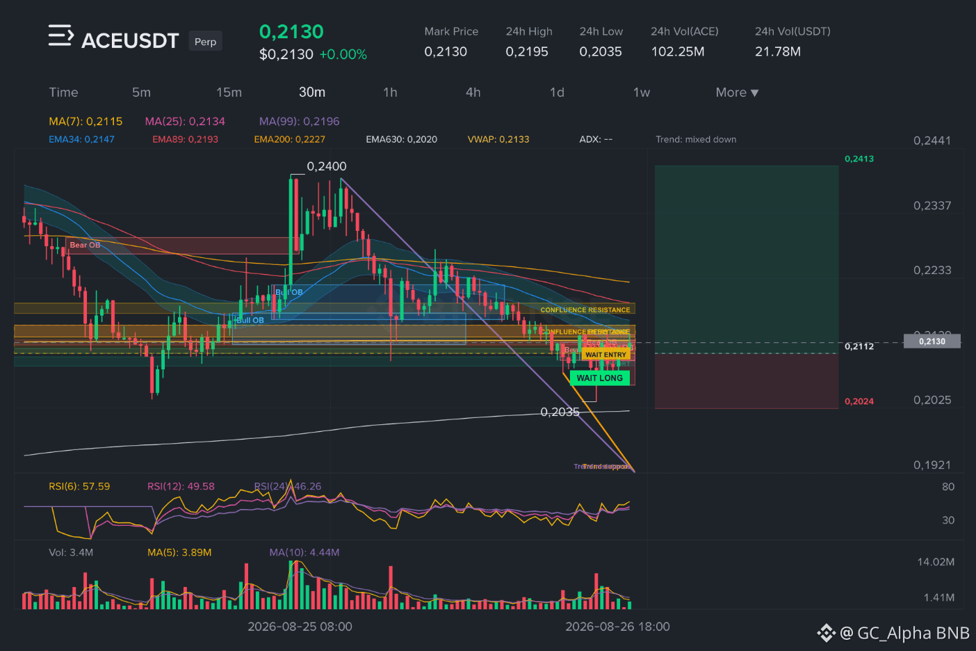The height and width of the screenshot is (651, 976).
Task: Click the MA(99): 0,2196 indicator label
Action: [300, 121]
